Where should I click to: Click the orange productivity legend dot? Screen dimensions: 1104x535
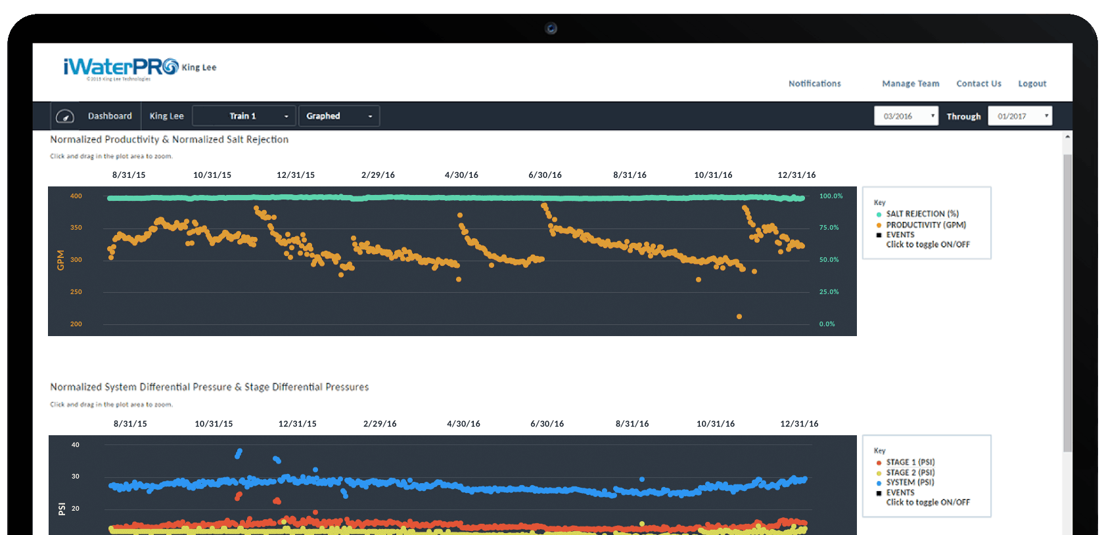coord(879,225)
